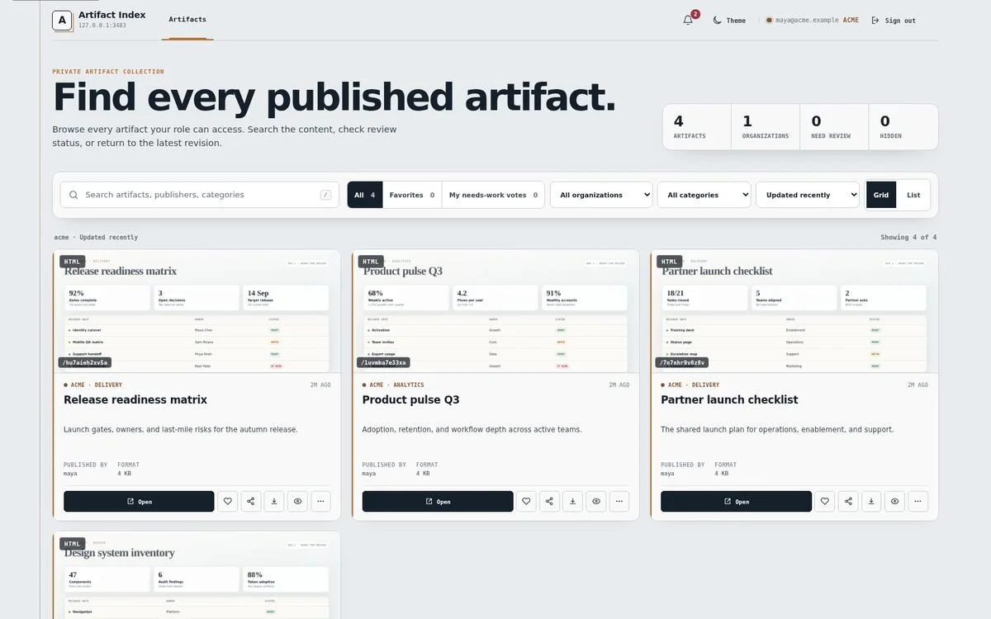Click the 0 Need Review stat tile
The width and height of the screenshot is (991, 619).
(x=834, y=127)
